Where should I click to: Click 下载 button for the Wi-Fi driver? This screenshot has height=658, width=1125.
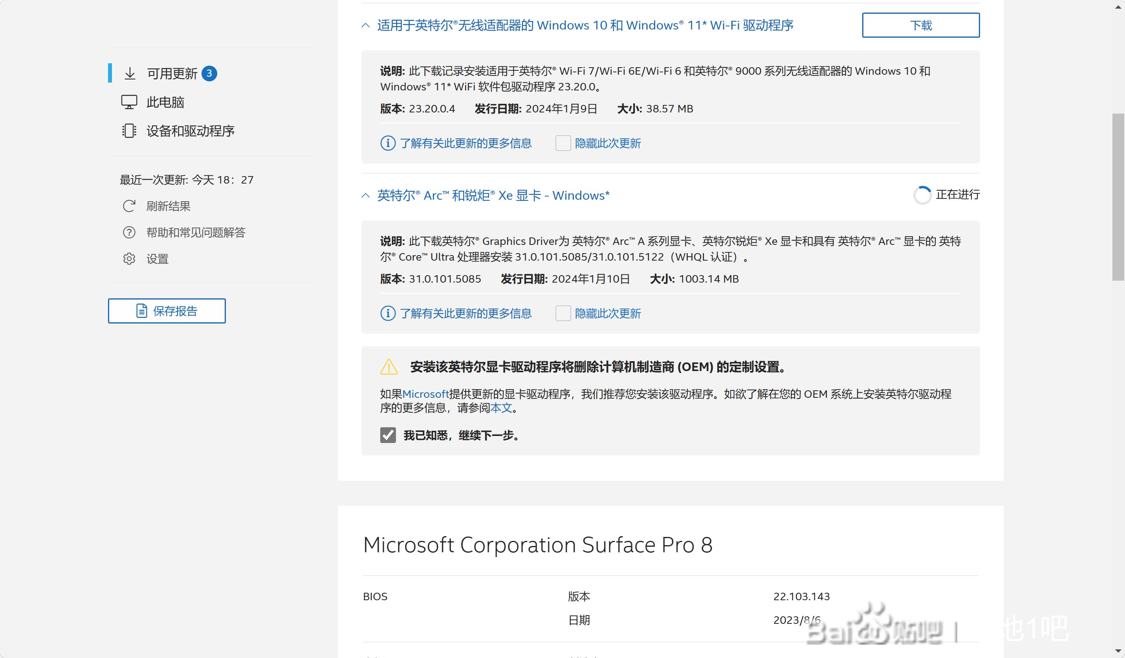point(920,25)
